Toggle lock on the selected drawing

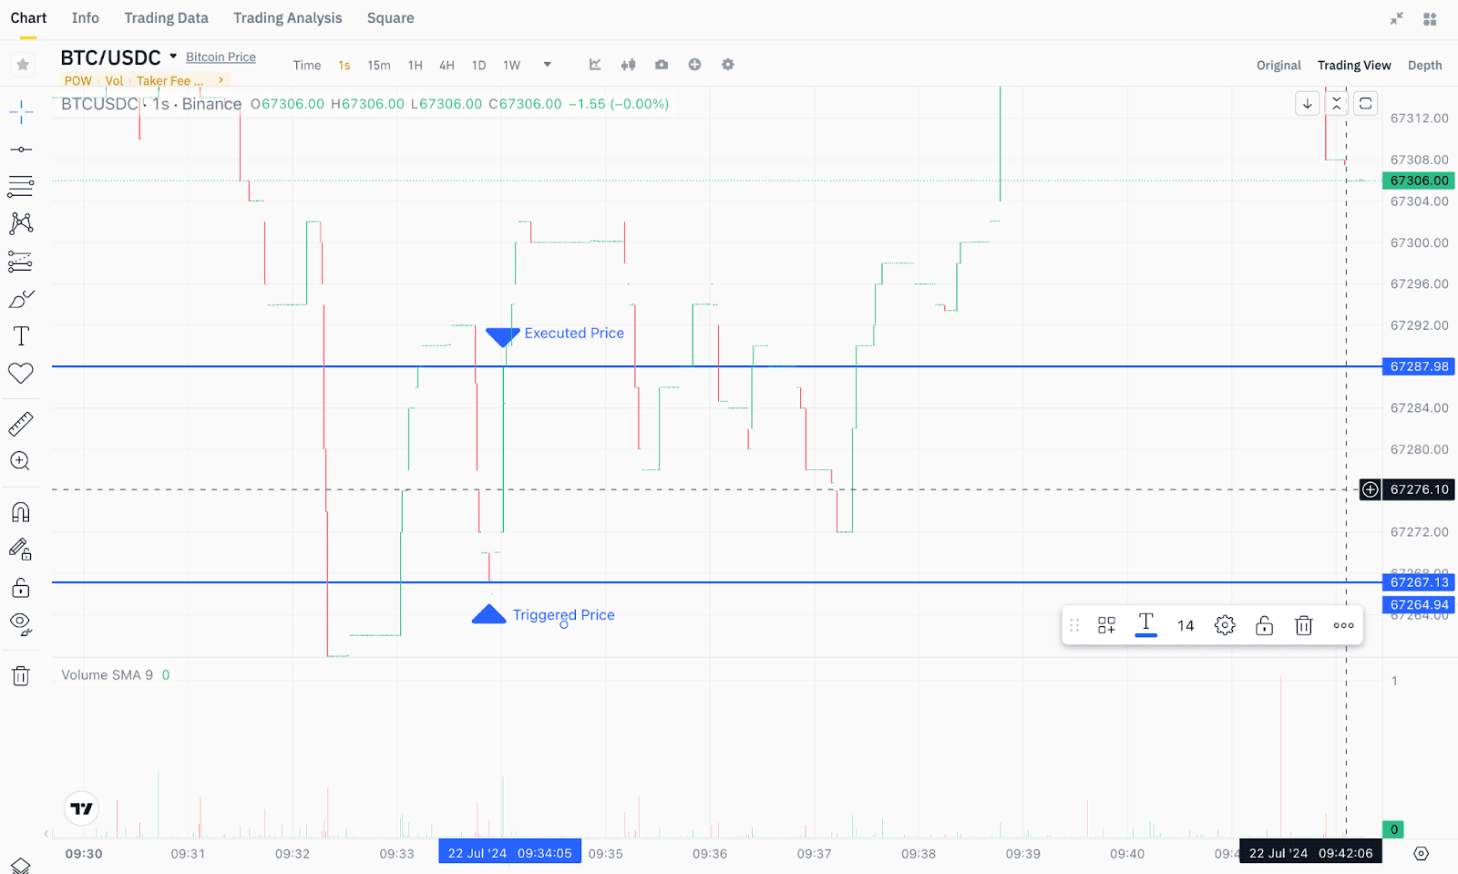1264,625
